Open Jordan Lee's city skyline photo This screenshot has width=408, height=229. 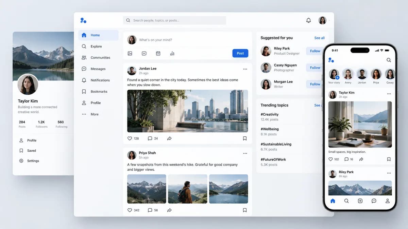(x=188, y=111)
